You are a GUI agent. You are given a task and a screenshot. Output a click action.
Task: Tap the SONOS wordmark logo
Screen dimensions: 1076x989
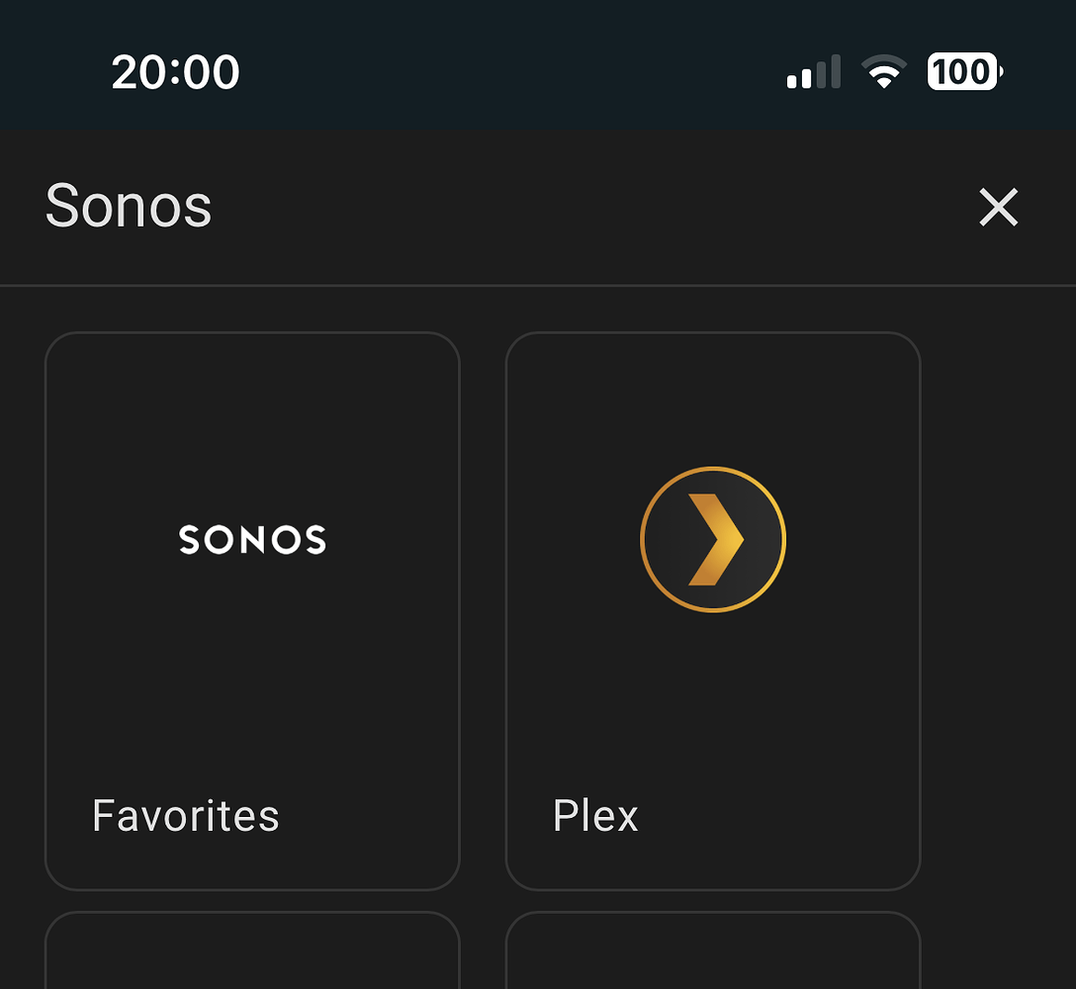[x=252, y=539]
